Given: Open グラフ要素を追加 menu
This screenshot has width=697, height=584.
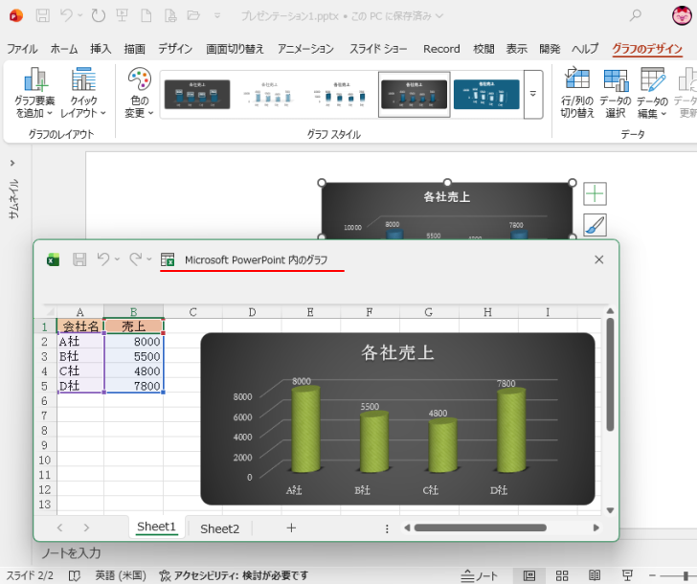Looking at the screenshot, I should pyautogui.click(x=34, y=93).
